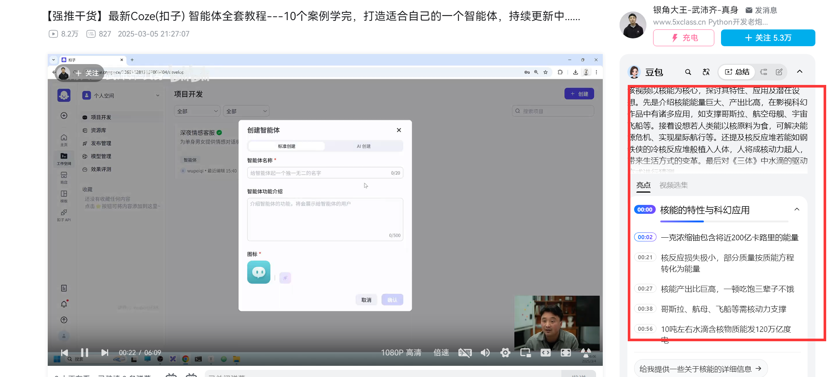840x377 pixels.
Task: Open uploader's large avatar beside the title
Action: pyautogui.click(x=633, y=25)
